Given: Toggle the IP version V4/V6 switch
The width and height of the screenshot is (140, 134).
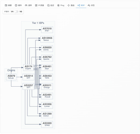Looking at the screenshot, I should pyautogui.click(x=16, y=12).
